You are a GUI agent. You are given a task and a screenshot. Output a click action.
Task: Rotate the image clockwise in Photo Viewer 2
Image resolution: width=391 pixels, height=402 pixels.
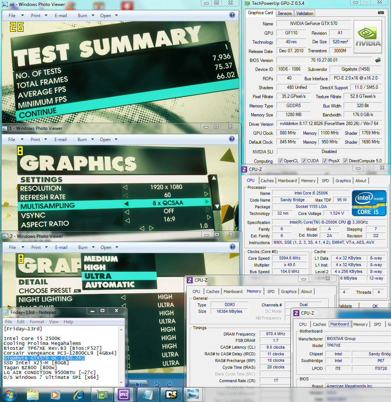click(x=169, y=384)
